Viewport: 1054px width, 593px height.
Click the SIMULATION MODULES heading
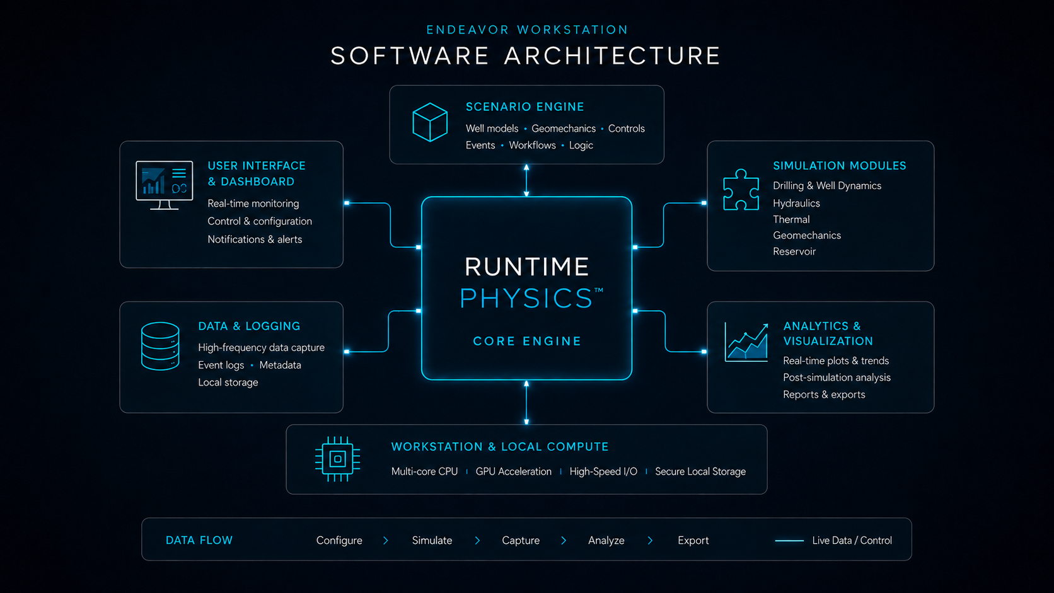[840, 166]
